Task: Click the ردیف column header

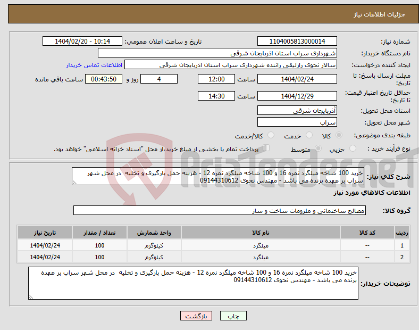Action: [402, 233]
